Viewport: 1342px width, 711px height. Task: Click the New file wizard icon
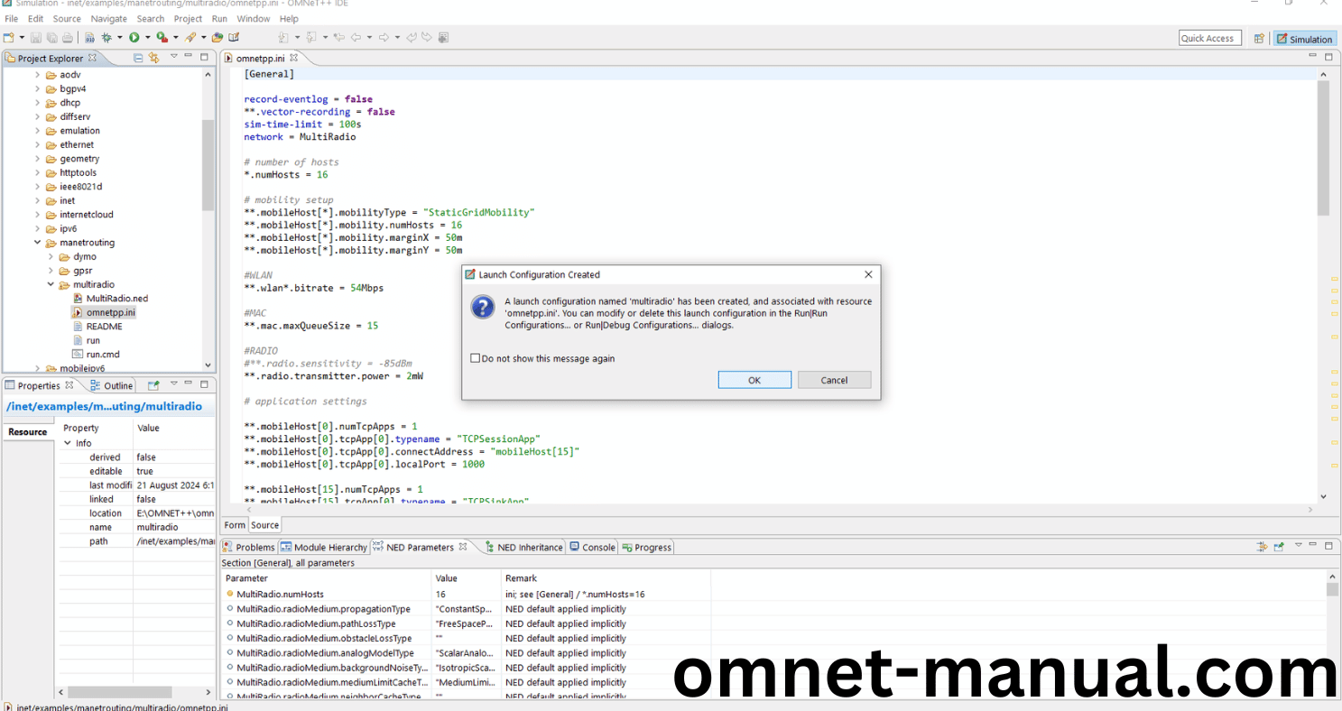9,37
